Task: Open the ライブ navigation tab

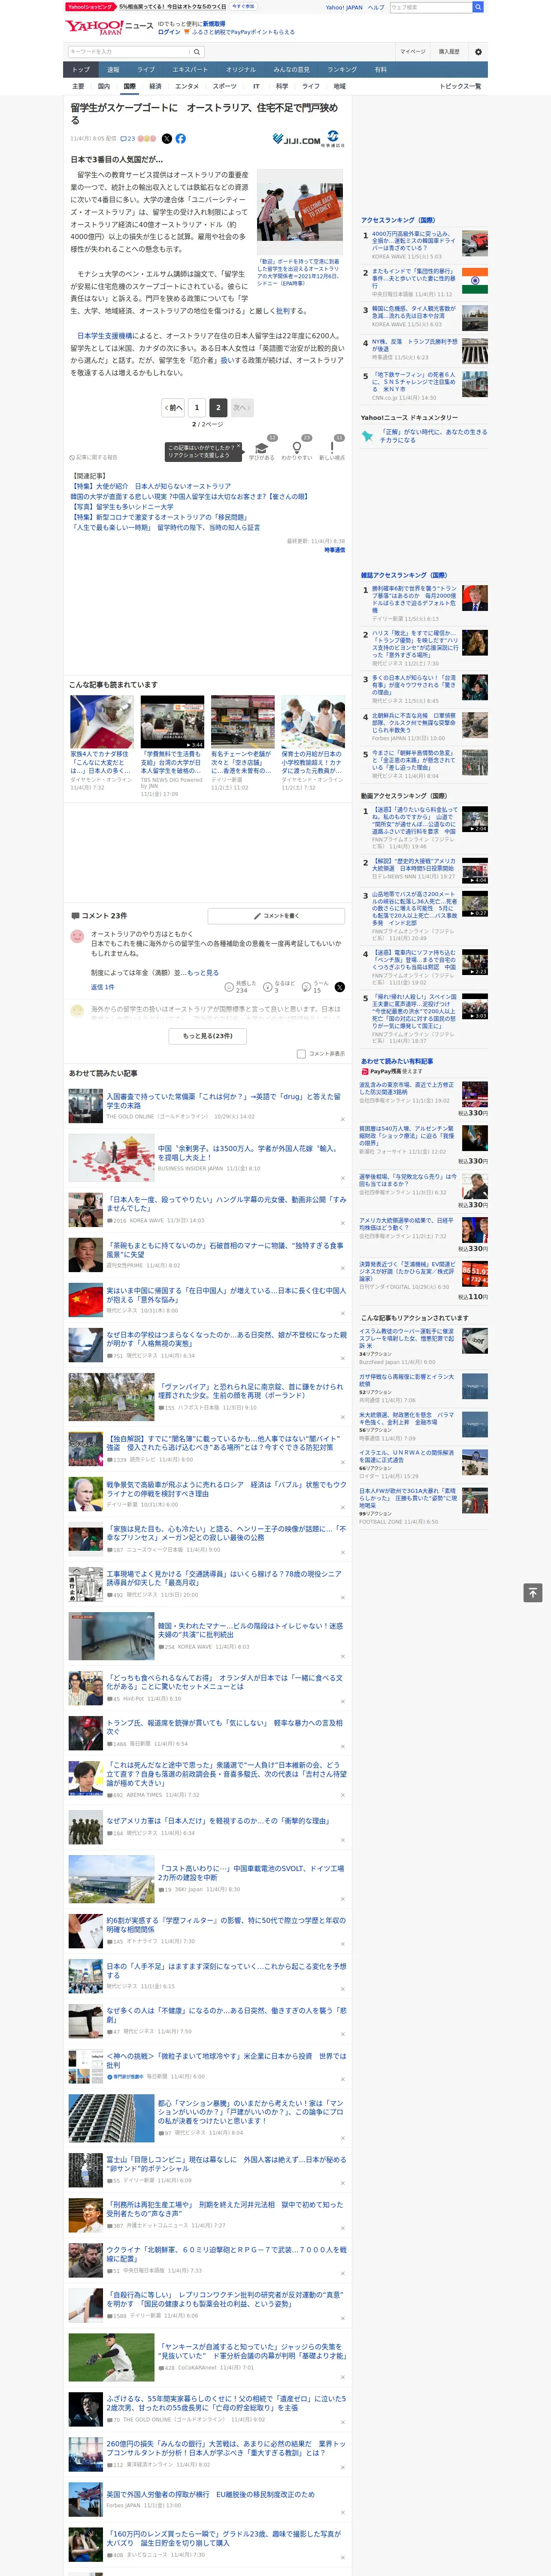Action: (x=146, y=70)
